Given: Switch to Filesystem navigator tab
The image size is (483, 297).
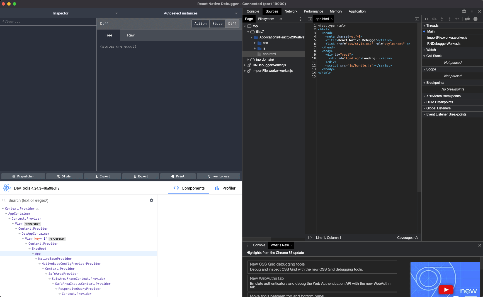Looking at the screenshot, I should pos(266,19).
